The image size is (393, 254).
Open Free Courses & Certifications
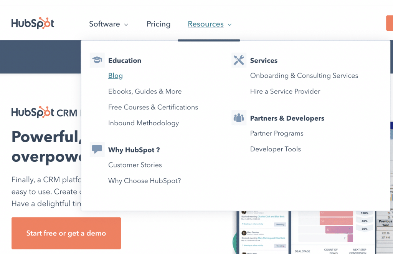[x=153, y=107]
